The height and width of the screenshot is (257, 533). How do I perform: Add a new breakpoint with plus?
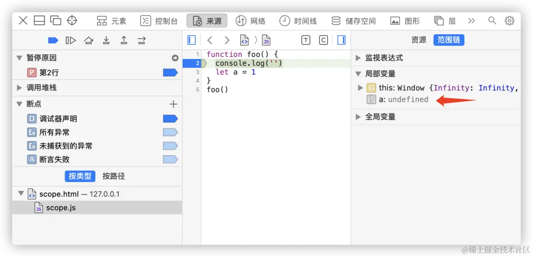pyautogui.click(x=173, y=104)
